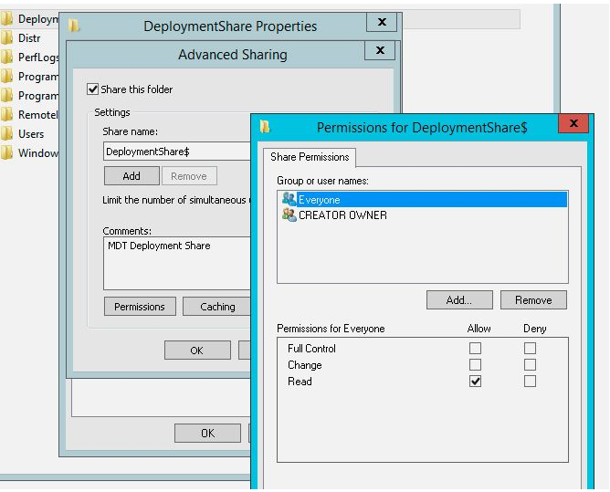Deny Read permission for Everyone

tap(530, 382)
